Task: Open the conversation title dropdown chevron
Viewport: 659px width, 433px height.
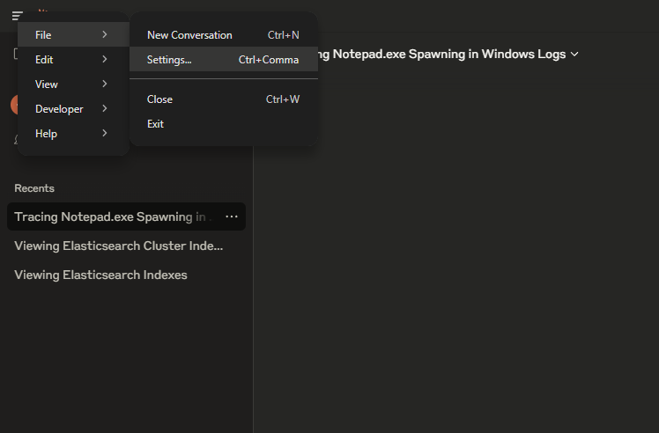Action: (575, 55)
